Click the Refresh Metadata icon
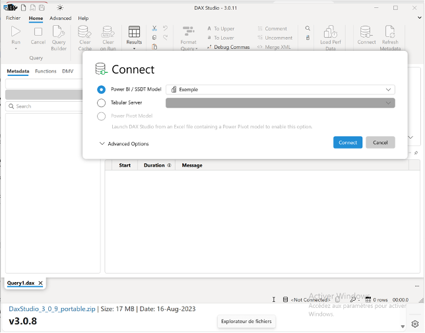This screenshot has width=425, height=333. click(x=390, y=32)
